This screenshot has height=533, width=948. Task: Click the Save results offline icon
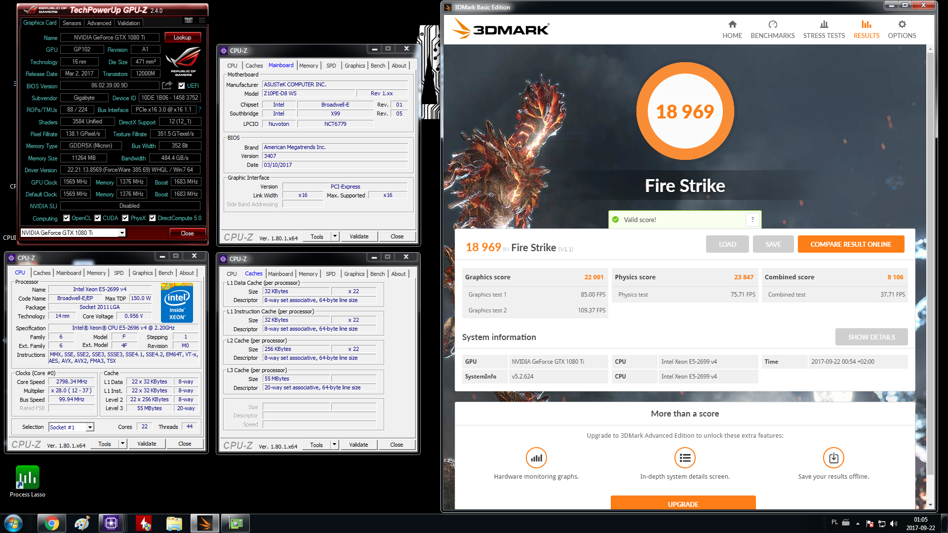[833, 458]
